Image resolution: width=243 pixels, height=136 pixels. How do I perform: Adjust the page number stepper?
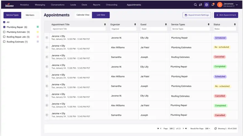click(x=174, y=128)
